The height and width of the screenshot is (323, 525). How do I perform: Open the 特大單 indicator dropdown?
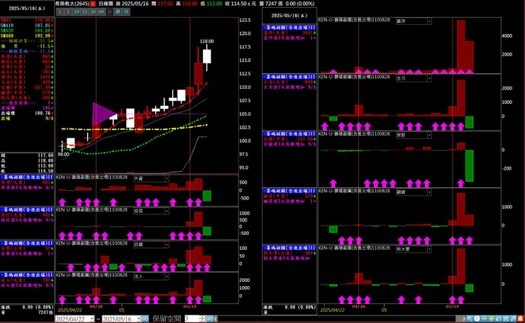(429, 249)
